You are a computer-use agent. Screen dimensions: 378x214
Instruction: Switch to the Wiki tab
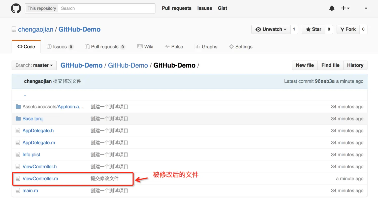coord(145,47)
